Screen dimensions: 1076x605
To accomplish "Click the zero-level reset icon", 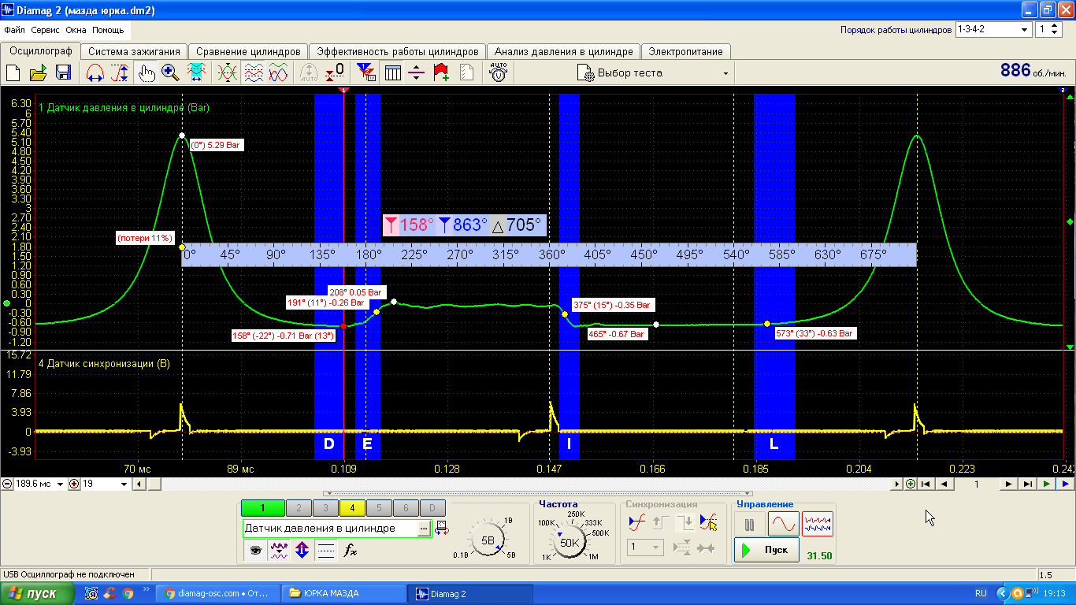I will 335,73.
